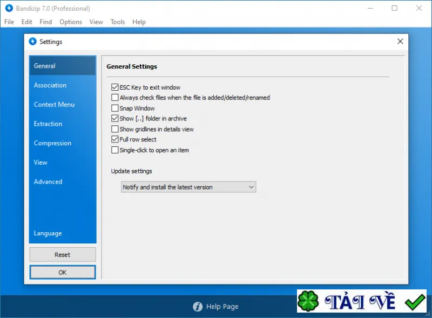Maximize the Bandizip window
Viewport: 432px width, 318px height.
tap(395, 8)
